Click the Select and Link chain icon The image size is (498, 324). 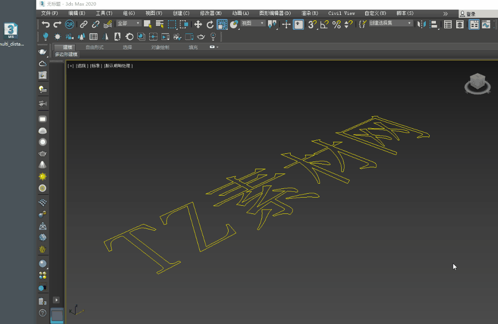point(84,24)
